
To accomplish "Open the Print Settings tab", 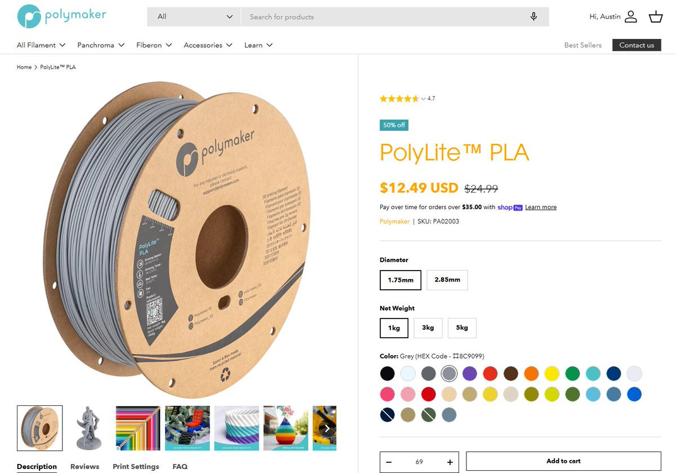I will 136,467.
